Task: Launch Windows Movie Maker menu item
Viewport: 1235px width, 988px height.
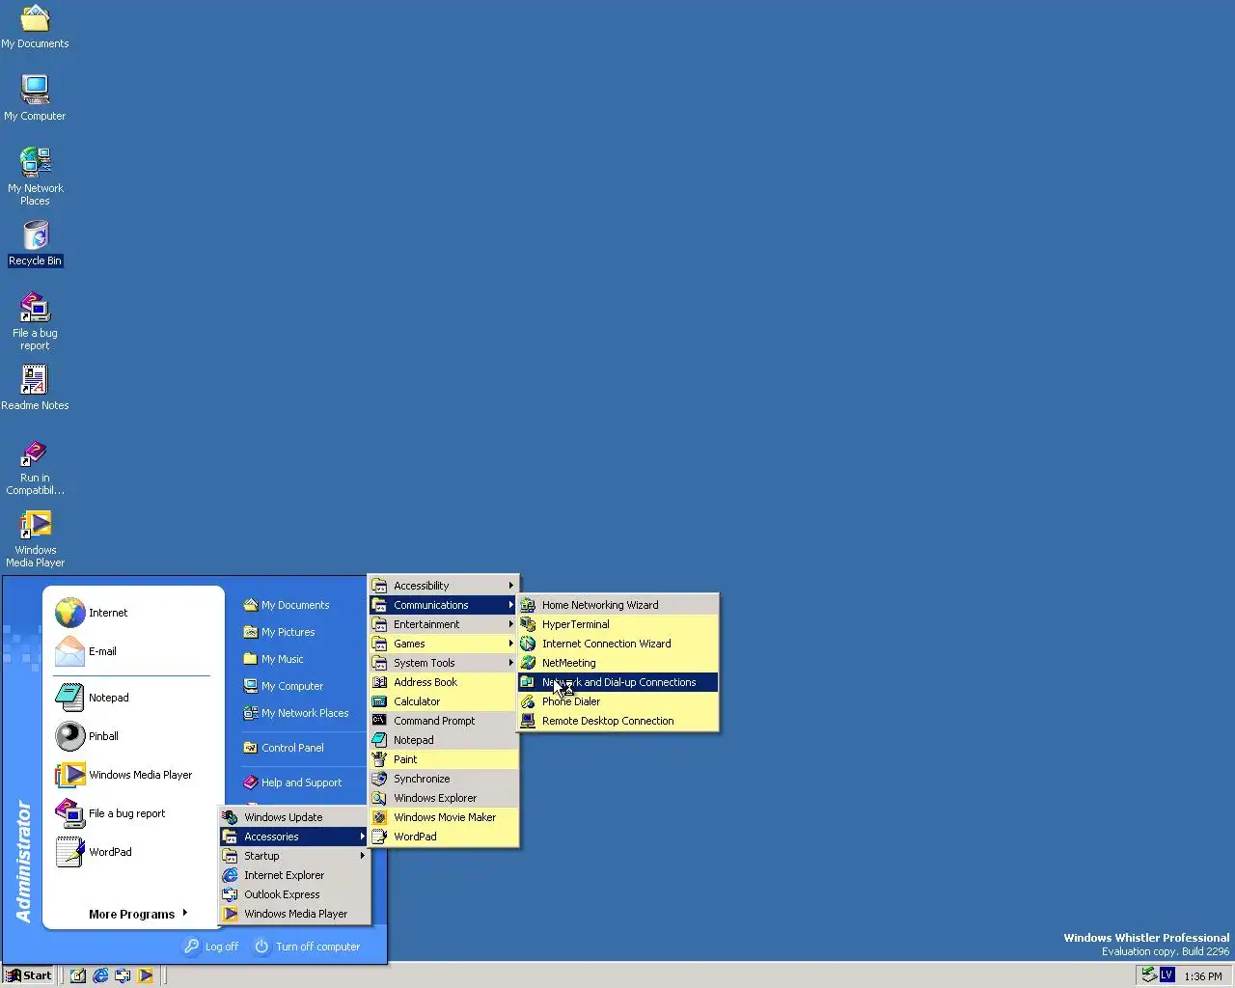Action: click(x=444, y=817)
